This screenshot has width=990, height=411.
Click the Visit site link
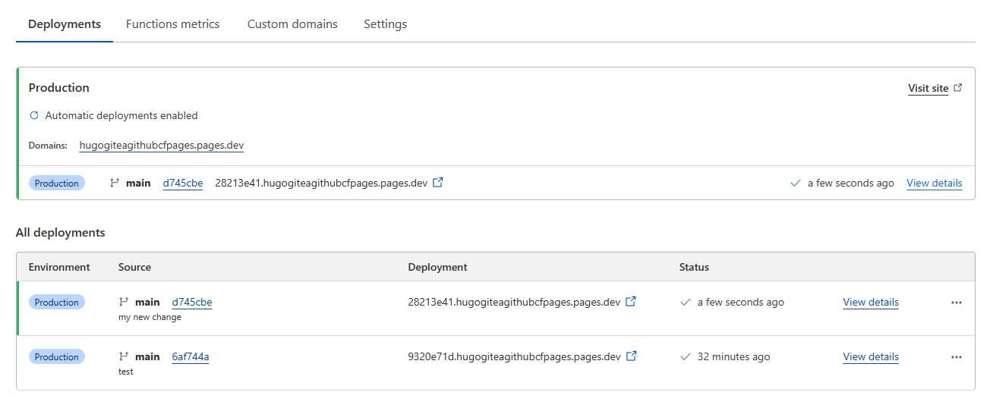tap(928, 89)
